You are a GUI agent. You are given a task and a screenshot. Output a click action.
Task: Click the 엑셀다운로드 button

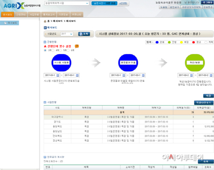pos(204,103)
